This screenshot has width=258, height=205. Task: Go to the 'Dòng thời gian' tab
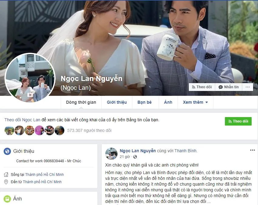81,102
